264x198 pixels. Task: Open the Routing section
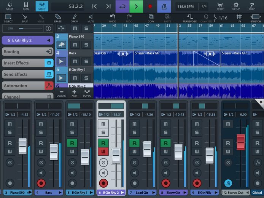[28, 52]
